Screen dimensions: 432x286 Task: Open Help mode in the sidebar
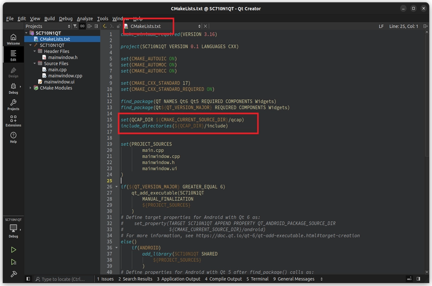[13, 138]
